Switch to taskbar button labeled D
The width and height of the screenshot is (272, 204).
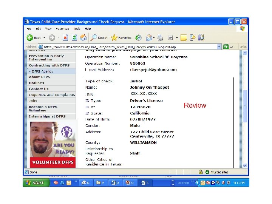point(116,183)
